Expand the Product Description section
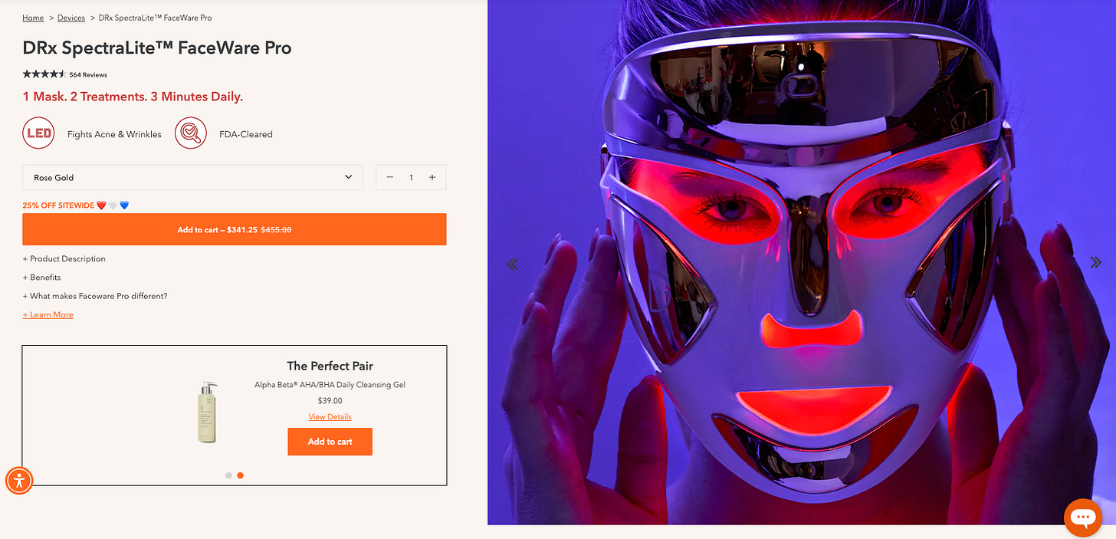The width and height of the screenshot is (1116, 539). pos(64,258)
